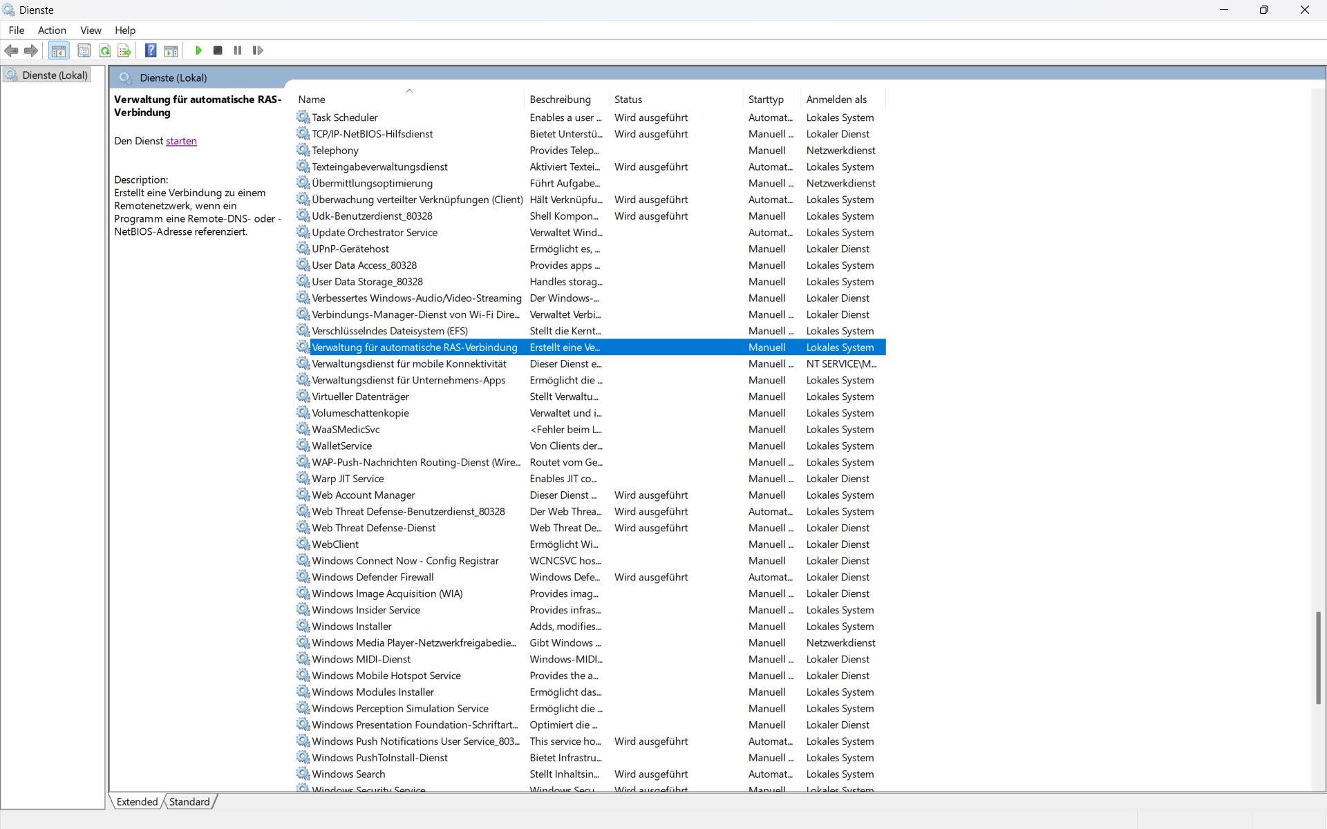Open the blue Help question mark icon

point(151,50)
